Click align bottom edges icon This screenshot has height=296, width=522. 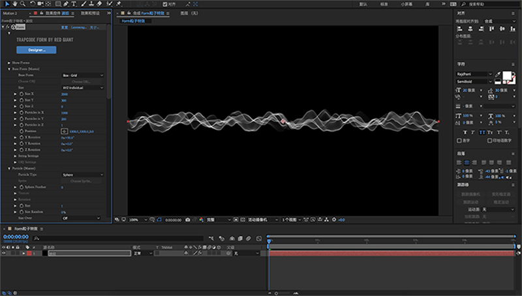[513, 29]
